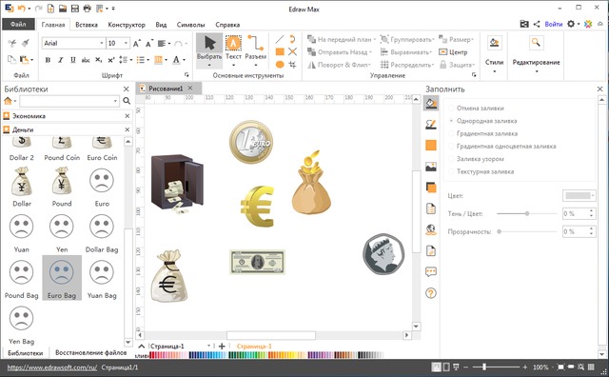Expand the library search combo box

pos(115,101)
